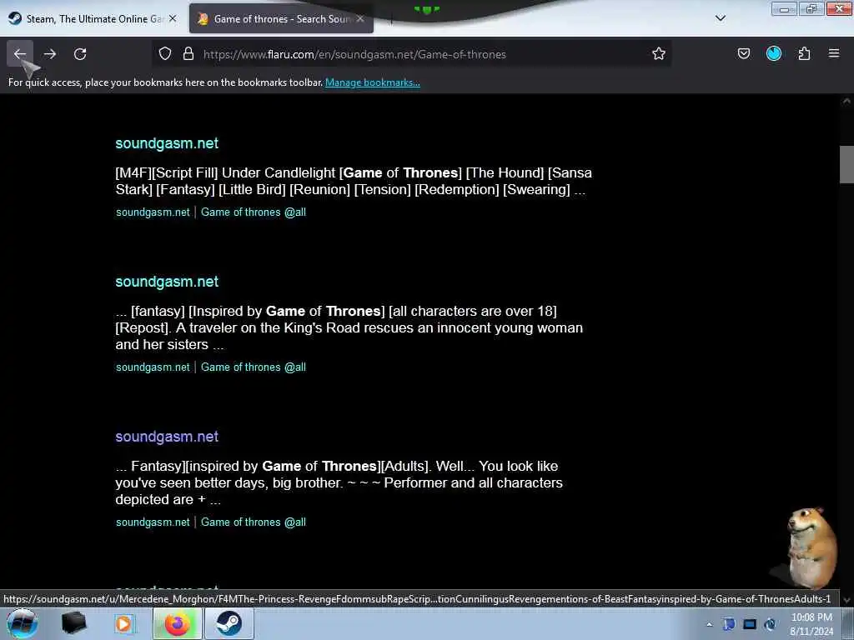The height and width of the screenshot is (640, 854).
Task: Open the soundgasm.net title above King's Road result
Action: [167, 282]
